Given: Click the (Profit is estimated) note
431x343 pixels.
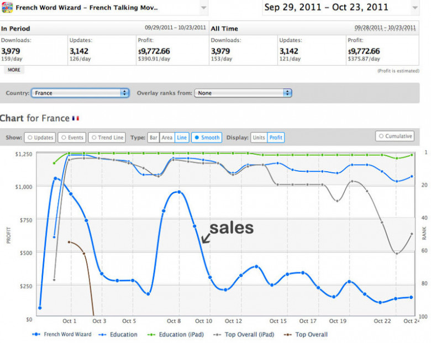Looking at the screenshot, I should point(398,71).
